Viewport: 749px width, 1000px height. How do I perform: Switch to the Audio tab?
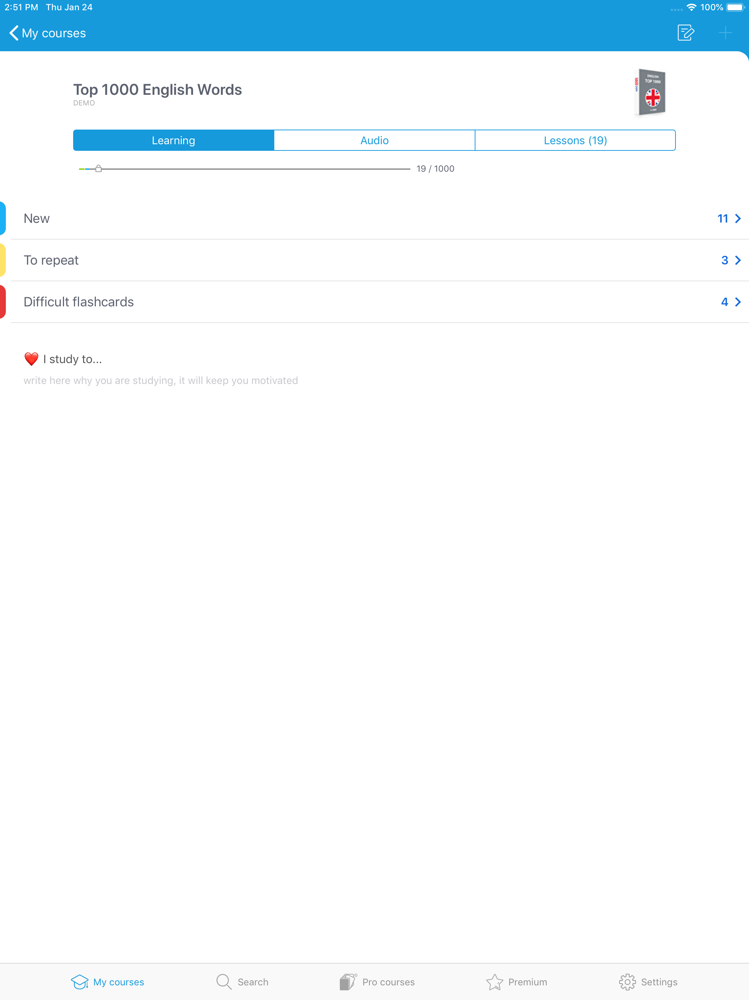(x=374, y=140)
